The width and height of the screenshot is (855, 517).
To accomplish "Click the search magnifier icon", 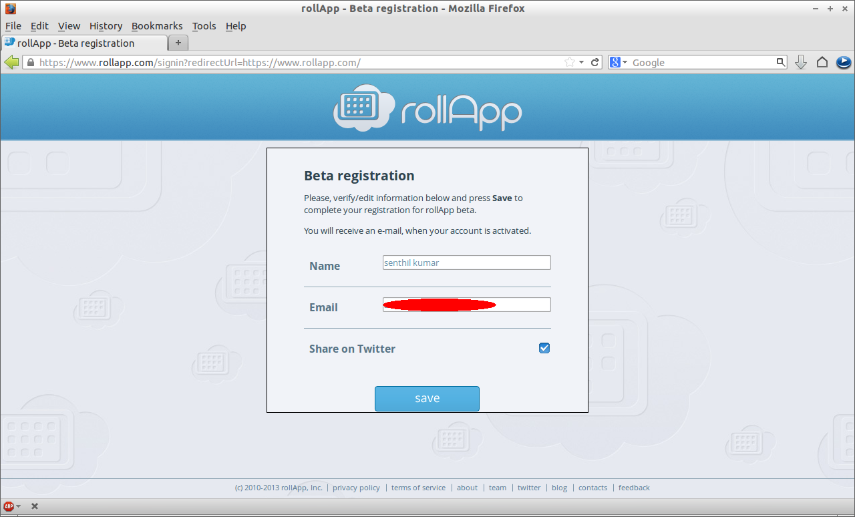I will click(x=781, y=62).
